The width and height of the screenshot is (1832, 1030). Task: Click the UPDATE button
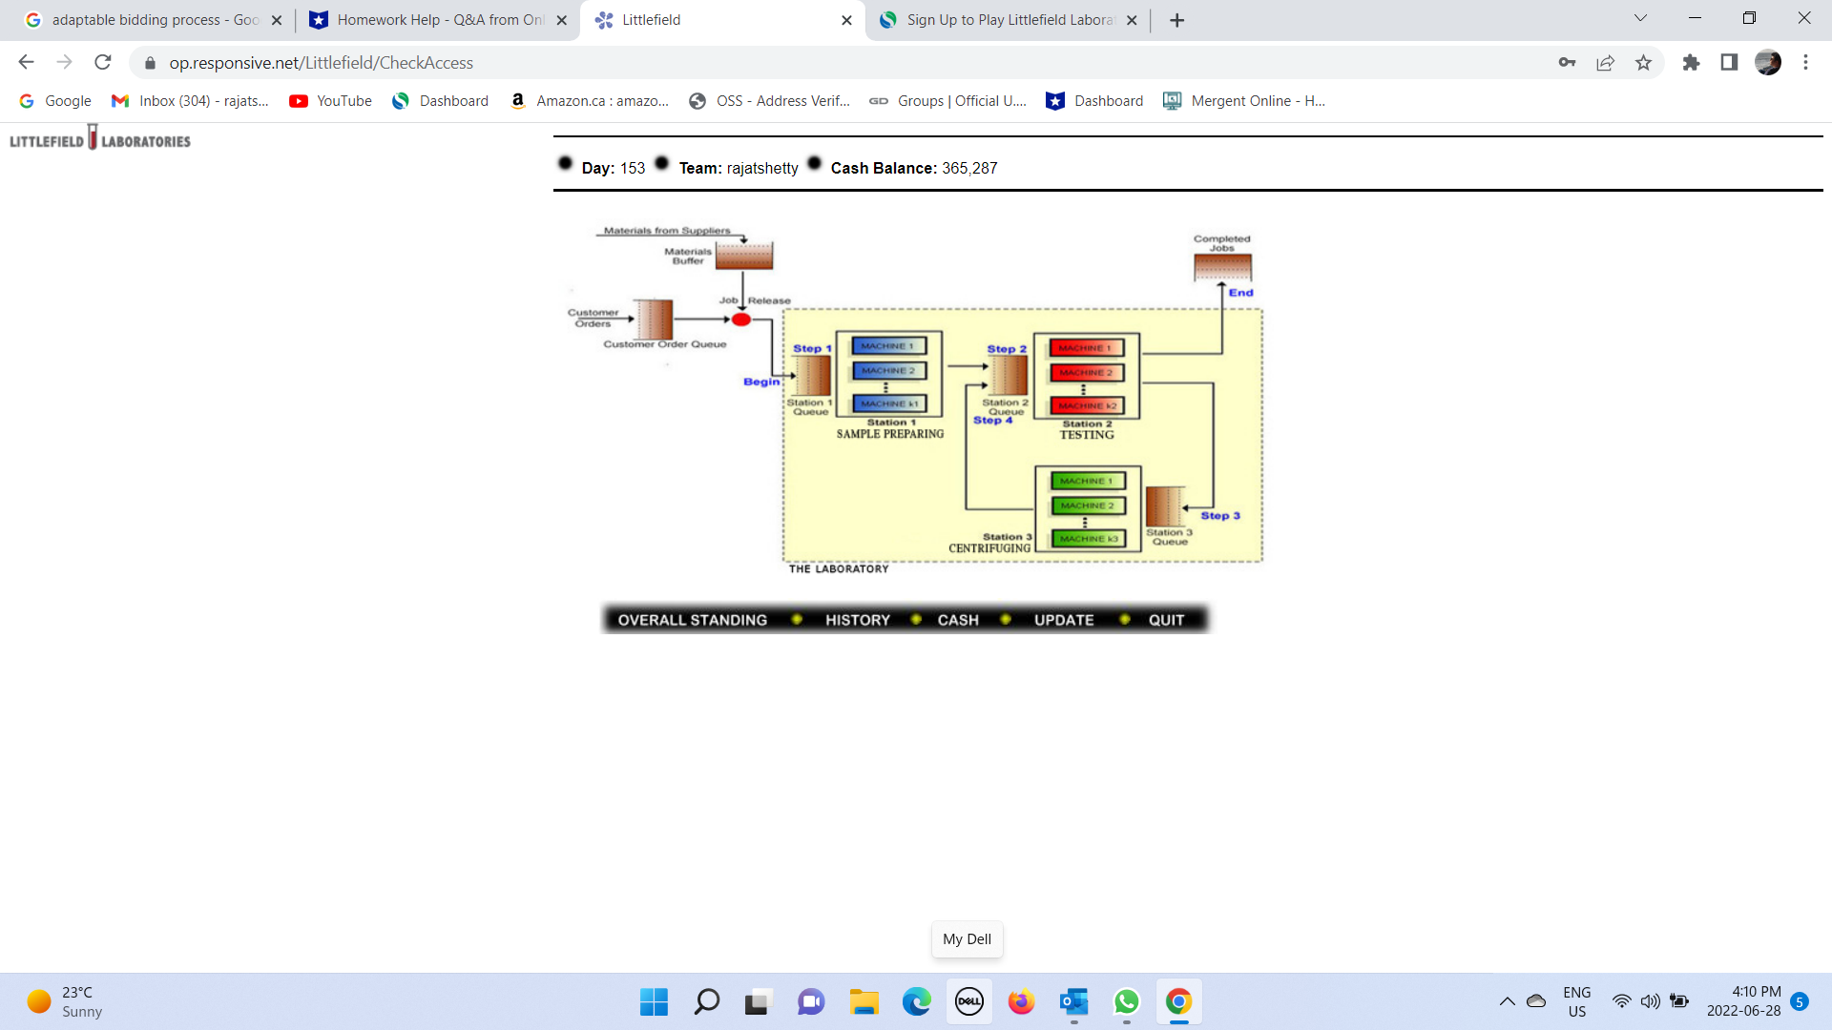1064,620
